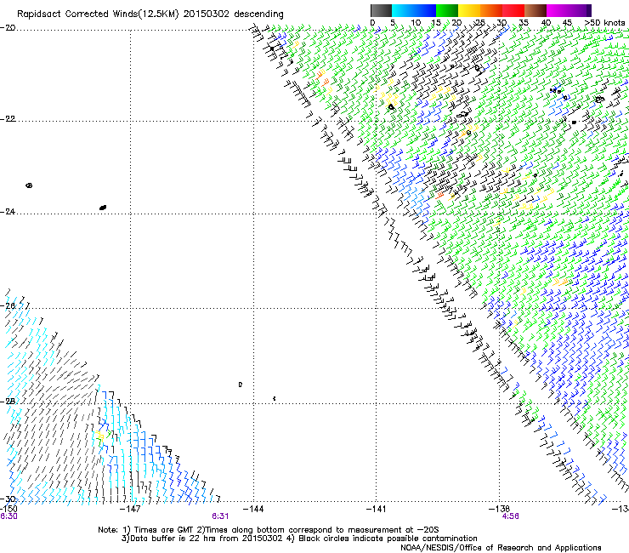Click the blue 10-15 knots legend swatch
This screenshot has width=629, height=553.
tap(425, 10)
